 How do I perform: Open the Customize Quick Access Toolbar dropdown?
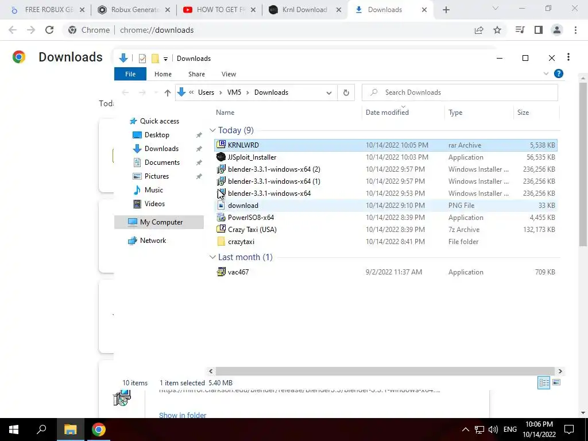pos(165,59)
